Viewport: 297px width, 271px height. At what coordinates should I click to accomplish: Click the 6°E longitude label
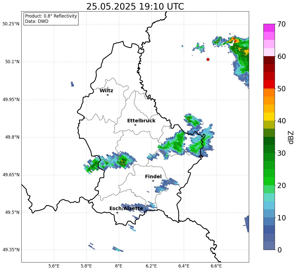119,266
